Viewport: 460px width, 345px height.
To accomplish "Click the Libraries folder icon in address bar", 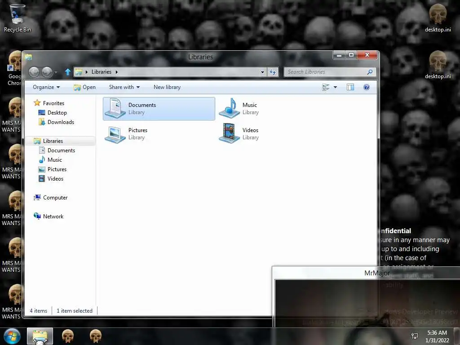I will [x=78, y=72].
